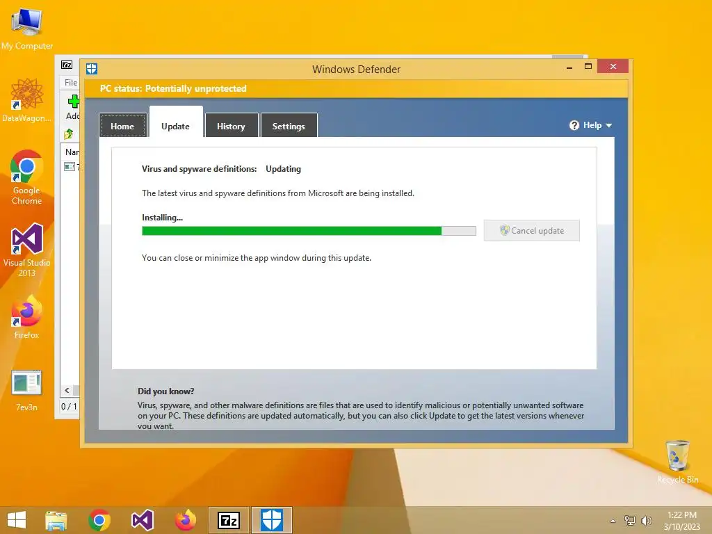Image resolution: width=712 pixels, height=534 pixels.
Task: Click the first file row icon in 7-Zip
Action: [70, 167]
